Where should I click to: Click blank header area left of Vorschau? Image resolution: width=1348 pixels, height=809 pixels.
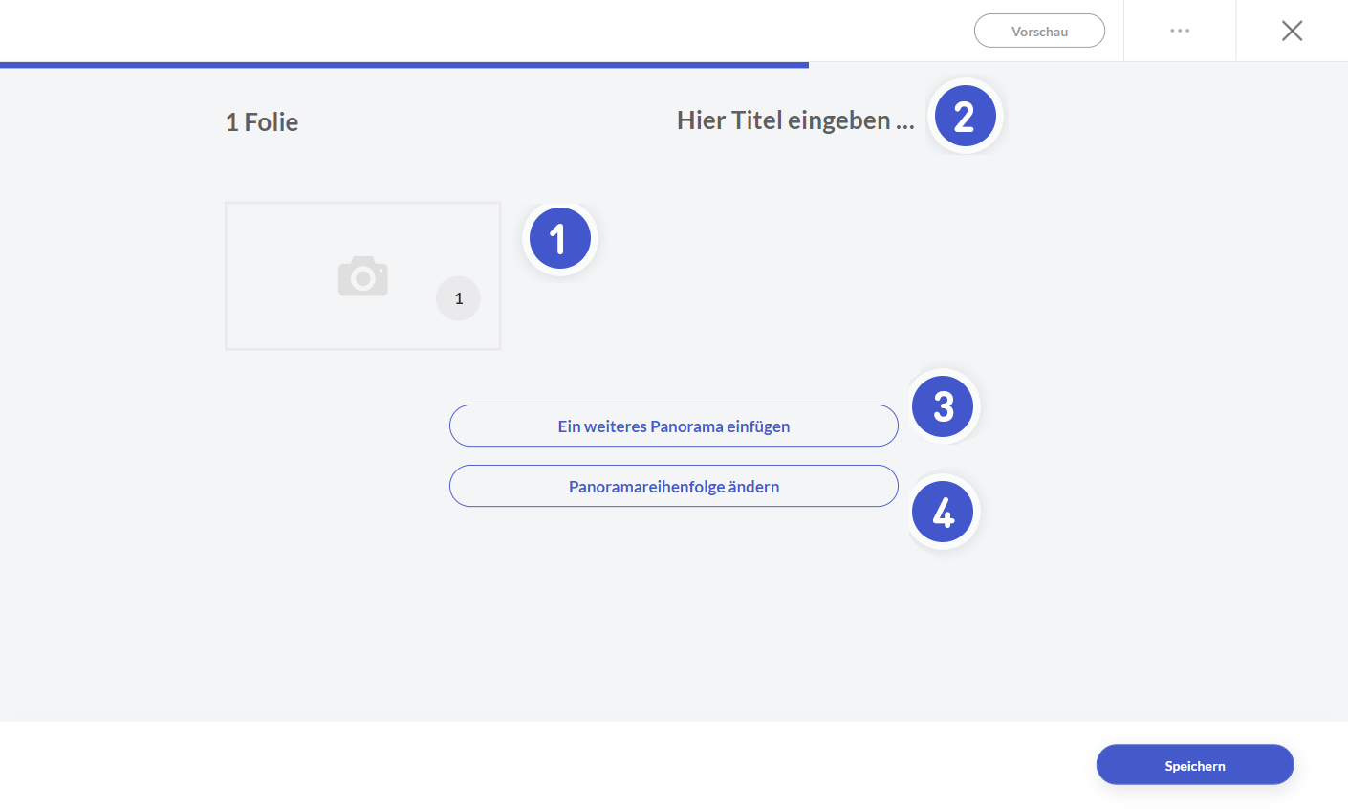click(x=478, y=31)
